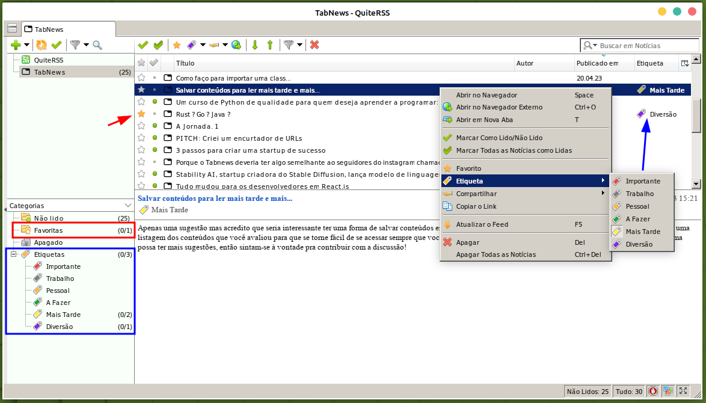This screenshot has width=706, height=403.
Task: Toggle star on 'A Jornada. 1' row
Action: 141,126
